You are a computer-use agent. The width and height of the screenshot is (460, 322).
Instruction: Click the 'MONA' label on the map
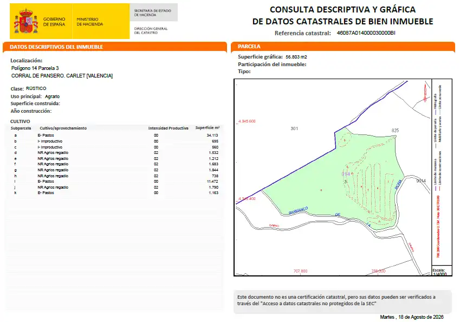pos(398,184)
